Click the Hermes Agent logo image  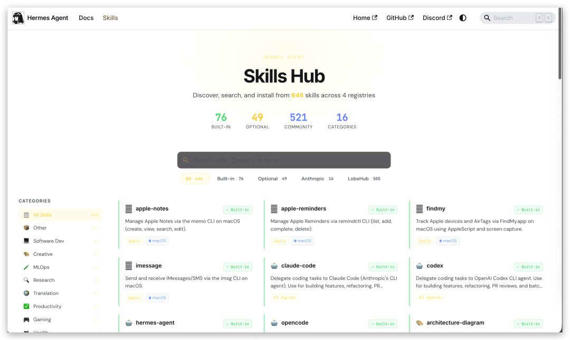[x=18, y=18]
